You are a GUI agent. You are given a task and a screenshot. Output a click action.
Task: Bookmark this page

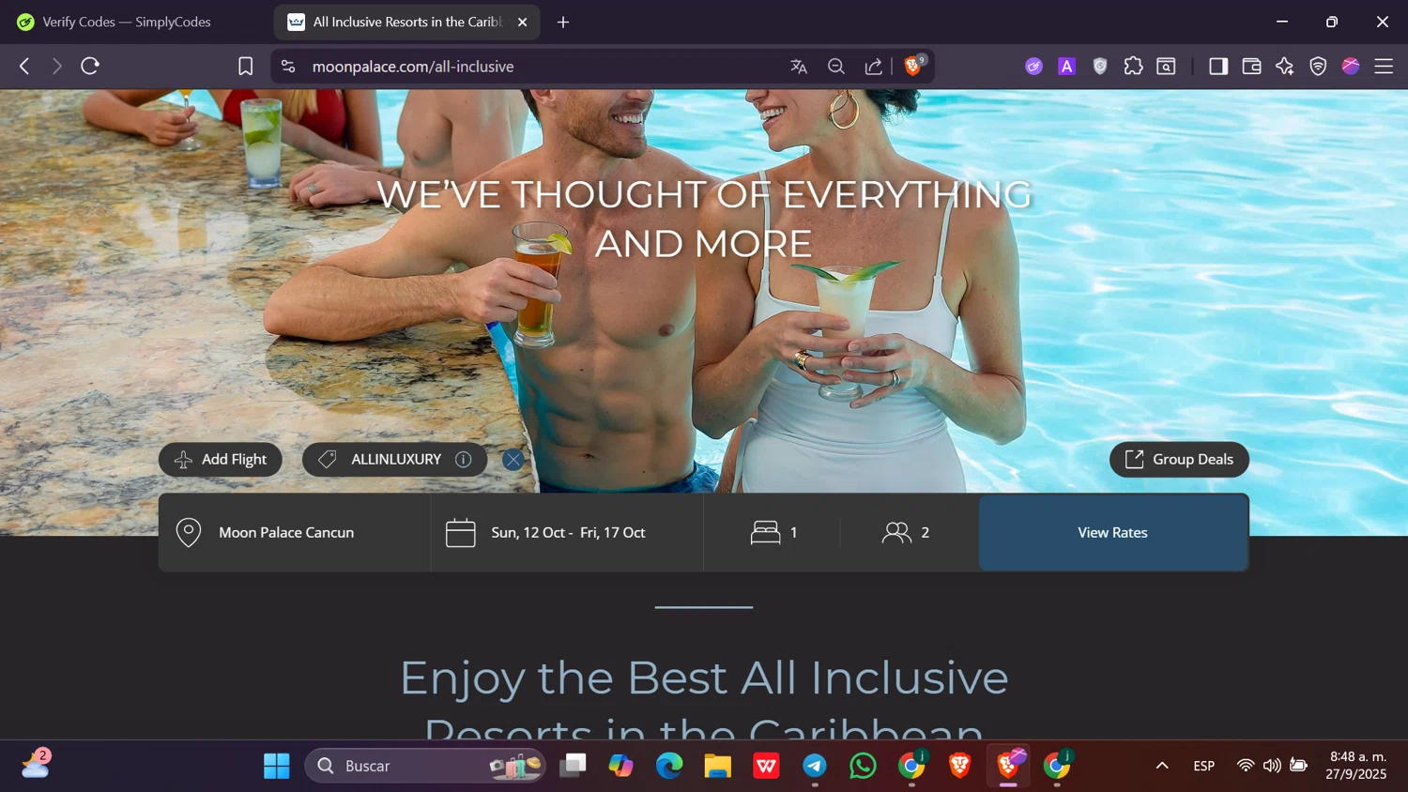245,66
